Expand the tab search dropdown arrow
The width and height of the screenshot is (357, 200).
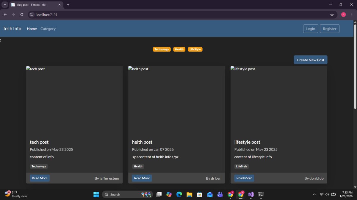click(x=5, y=5)
